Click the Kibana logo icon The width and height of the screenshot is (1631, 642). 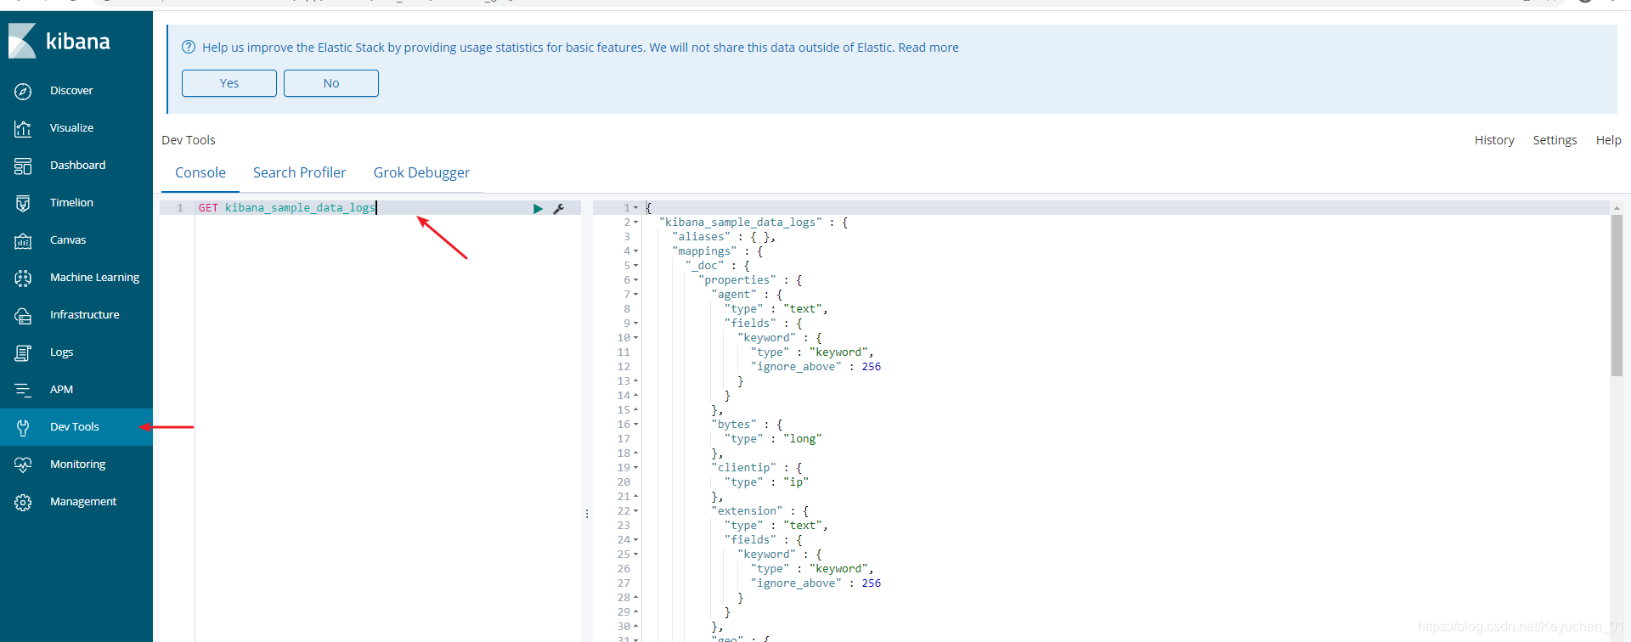22,41
